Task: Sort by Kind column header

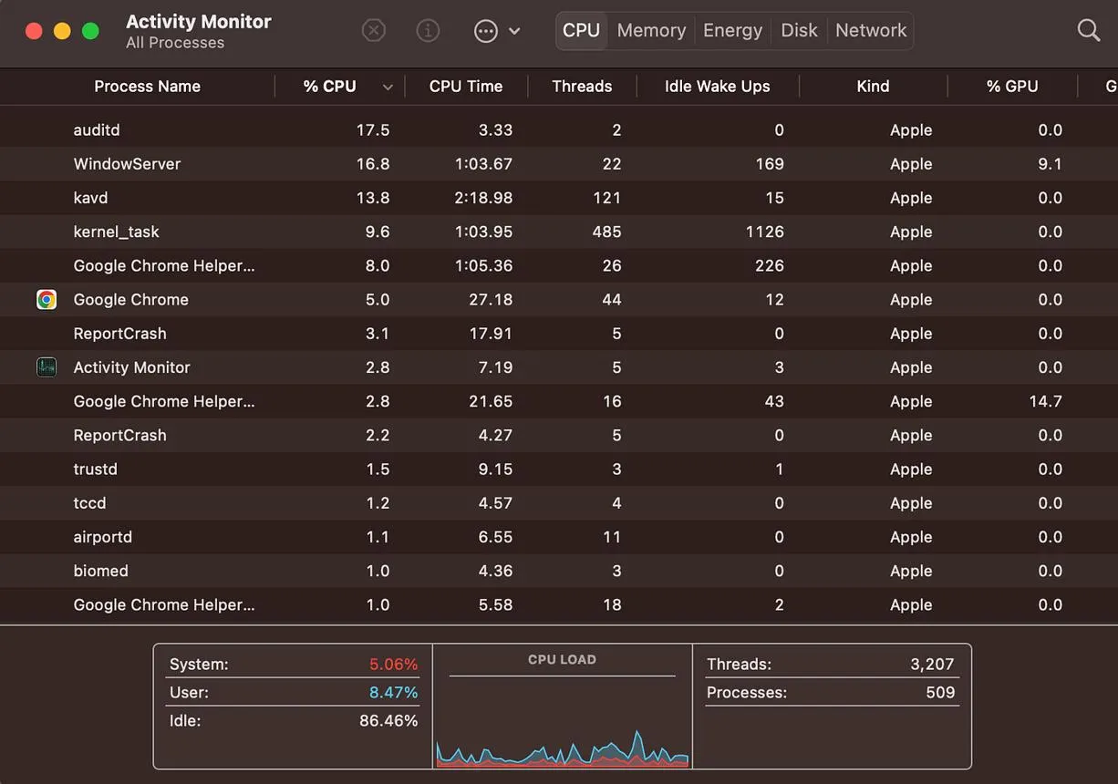Action: click(873, 87)
